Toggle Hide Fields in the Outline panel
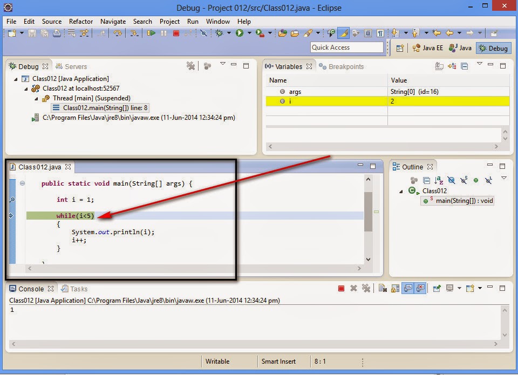 (x=451, y=180)
